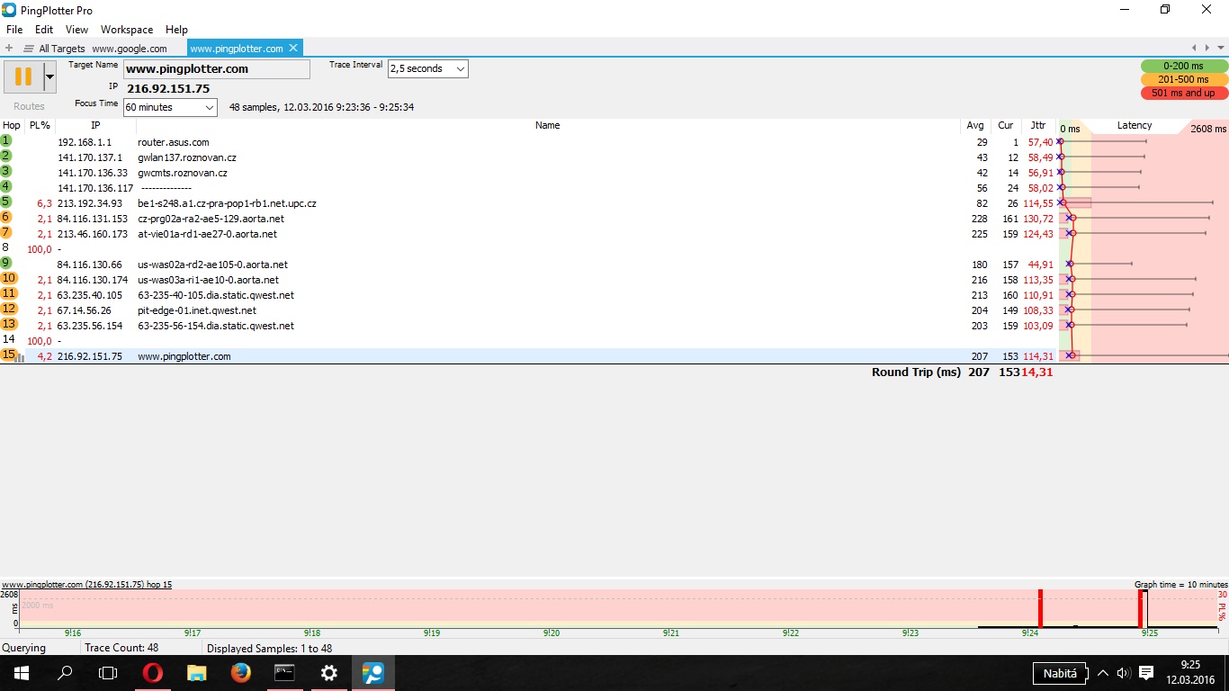Click the Jttr column header
Screen dimensions: 1229x691
[x=1038, y=126]
